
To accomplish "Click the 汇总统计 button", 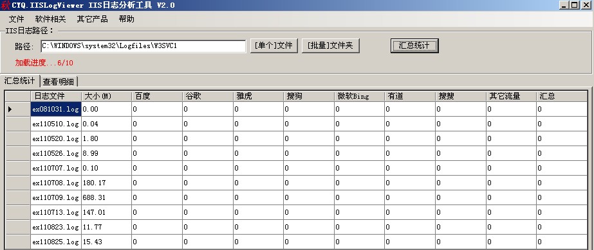I will coord(414,46).
